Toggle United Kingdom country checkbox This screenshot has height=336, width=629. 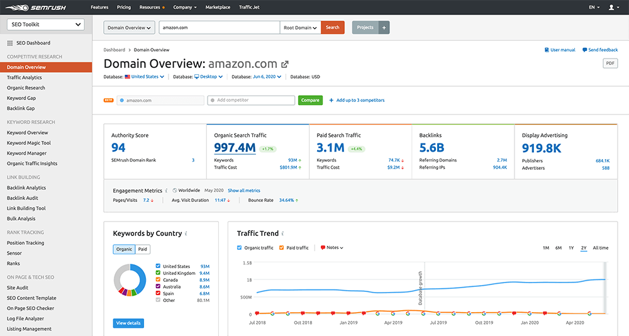[158, 272]
